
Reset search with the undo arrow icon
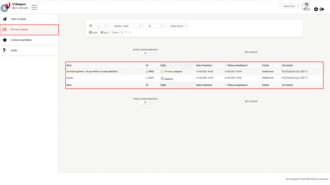pyautogui.click(x=126, y=32)
